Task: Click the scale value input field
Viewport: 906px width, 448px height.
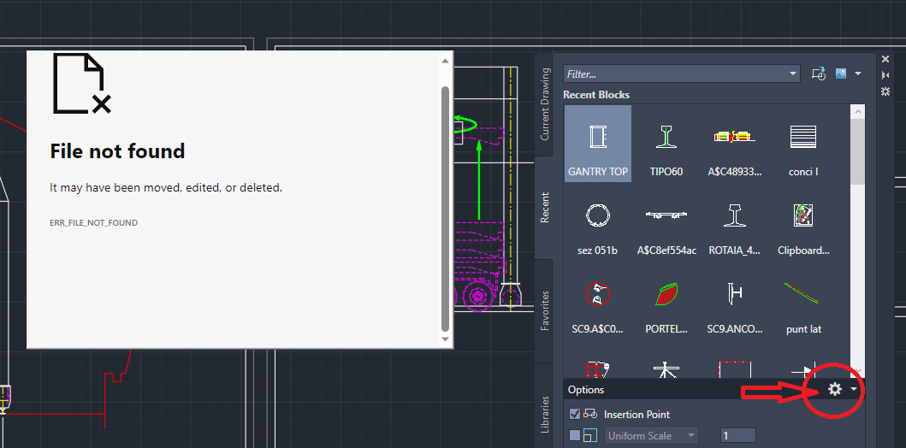Action: (737, 436)
